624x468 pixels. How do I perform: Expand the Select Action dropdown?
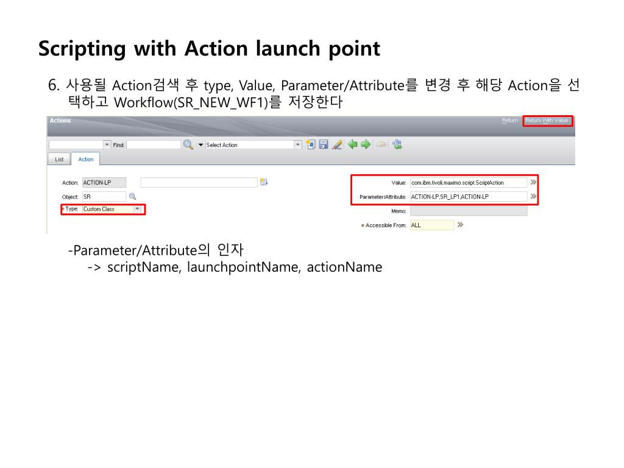coord(297,145)
